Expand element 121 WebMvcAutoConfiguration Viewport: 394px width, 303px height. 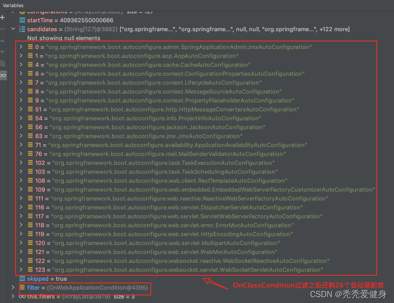point(21,252)
